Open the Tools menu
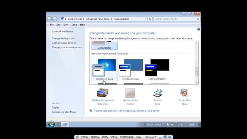This screenshot has height=139, width=247. (x=74, y=25)
